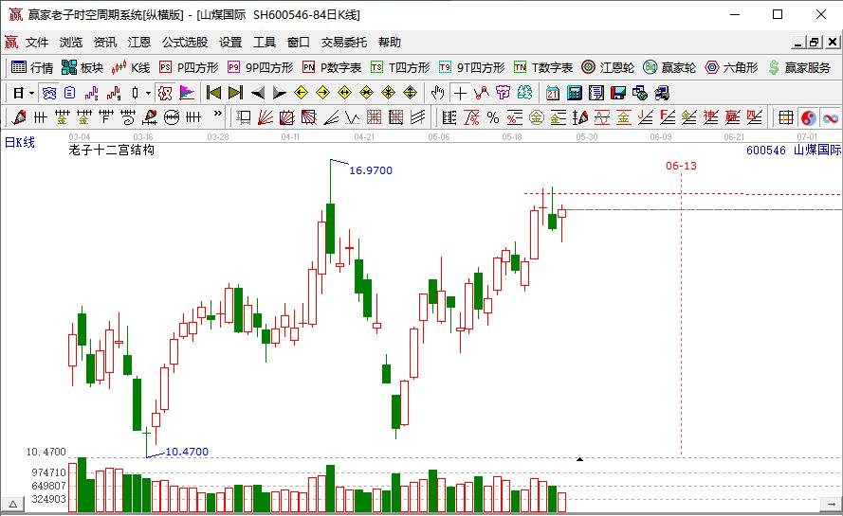The width and height of the screenshot is (843, 516).
Task: Click the 06-13 date marker label
Action: click(681, 166)
